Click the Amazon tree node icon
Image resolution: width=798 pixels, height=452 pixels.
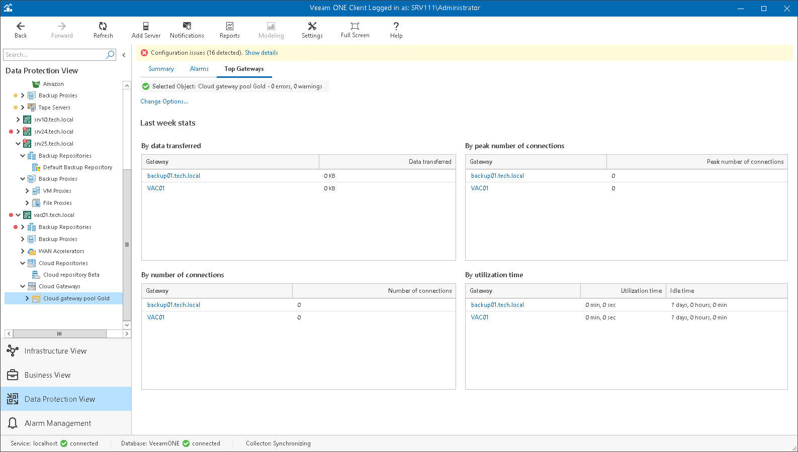tap(36, 84)
